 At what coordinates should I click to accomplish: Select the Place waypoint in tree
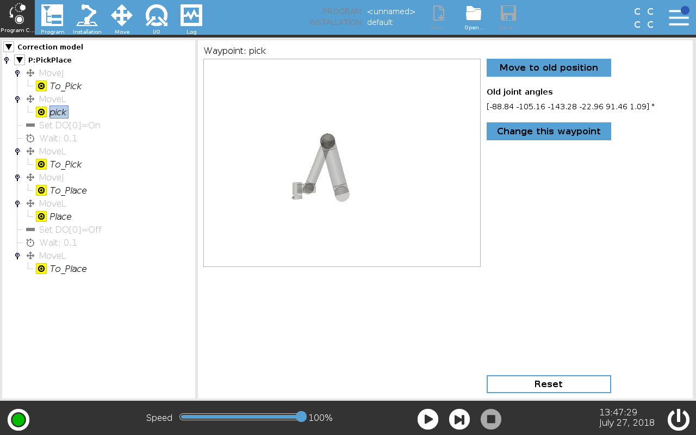(60, 216)
